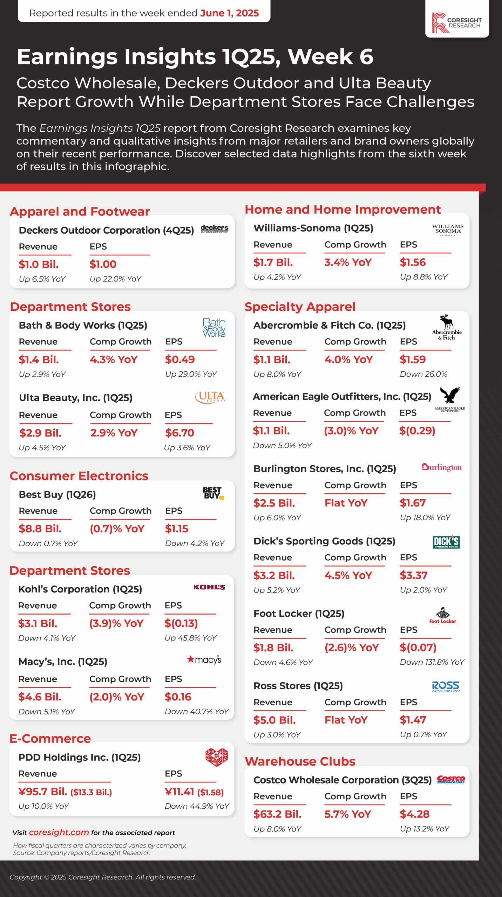Click the PDD Holdings red logo
Image resolution: width=502 pixels, height=897 pixels.
point(216,757)
